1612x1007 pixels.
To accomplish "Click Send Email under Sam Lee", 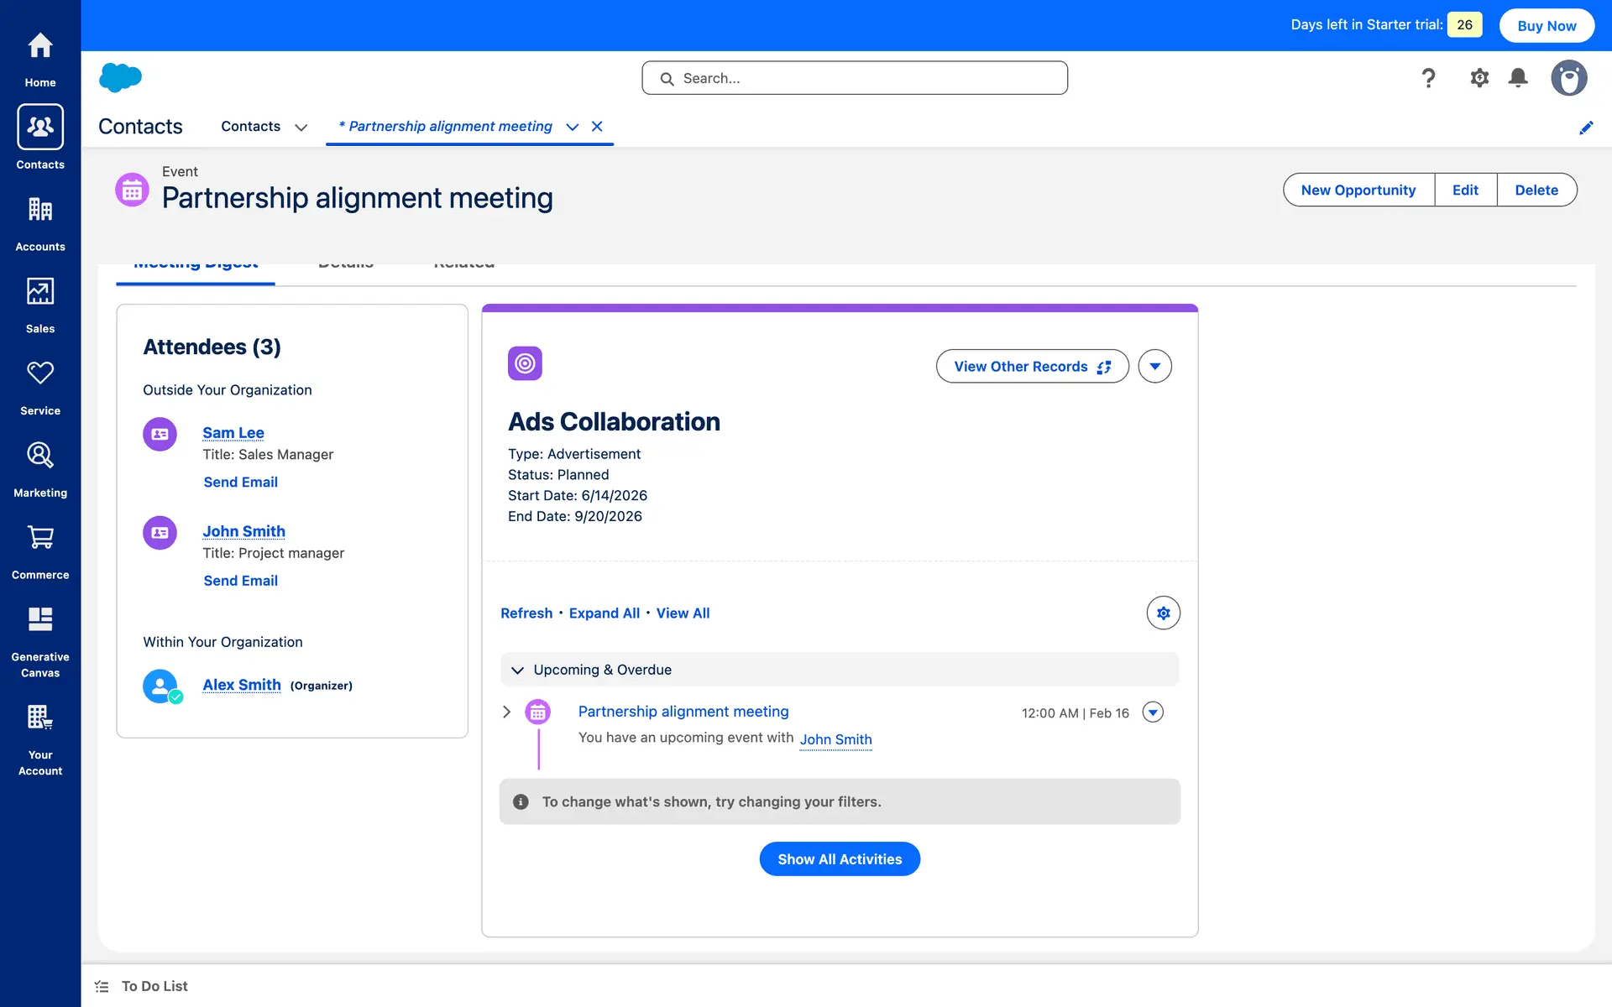I will tap(240, 483).
